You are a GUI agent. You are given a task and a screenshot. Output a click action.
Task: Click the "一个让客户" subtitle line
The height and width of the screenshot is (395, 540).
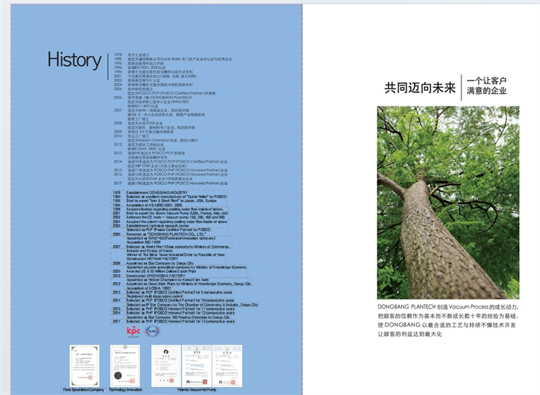click(x=487, y=81)
